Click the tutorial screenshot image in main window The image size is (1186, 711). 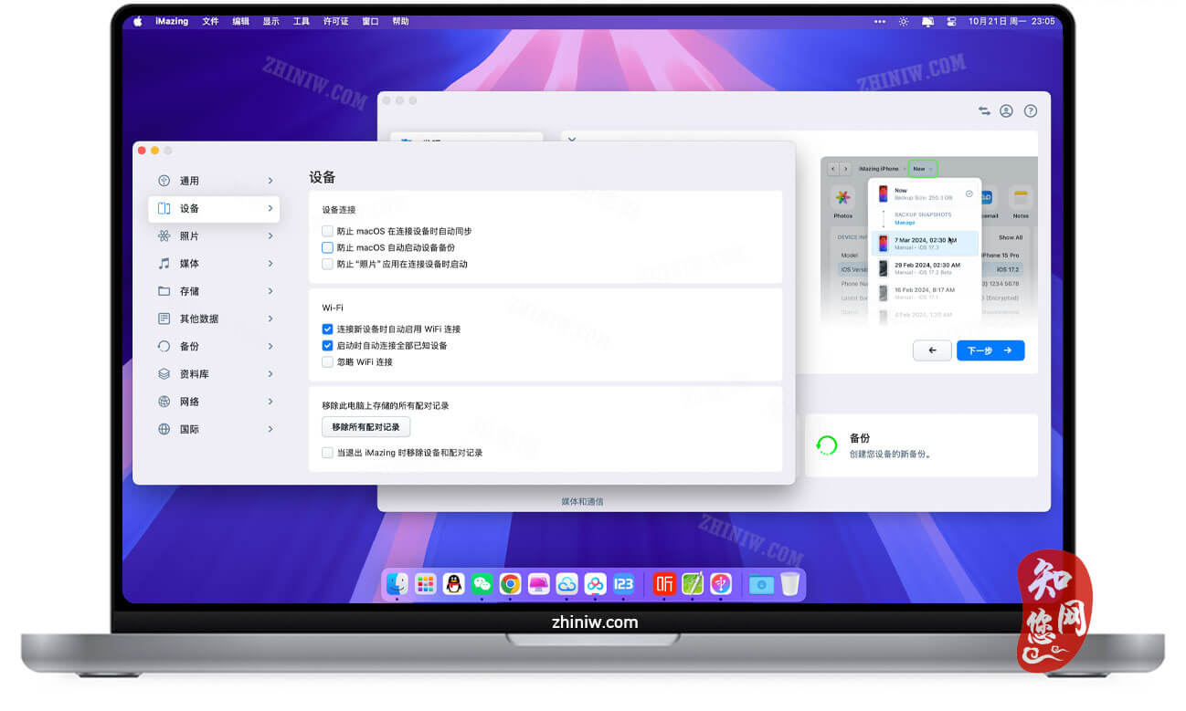pos(929,241)
